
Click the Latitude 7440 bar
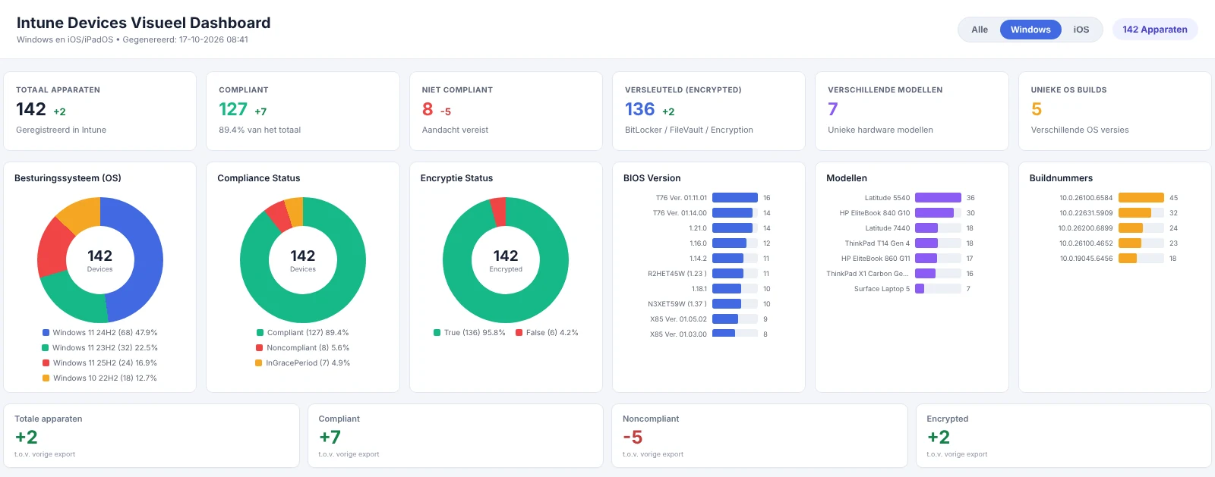pos(926,228)
